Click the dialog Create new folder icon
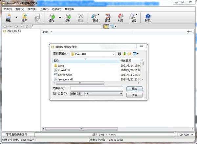 coord(130,54)
